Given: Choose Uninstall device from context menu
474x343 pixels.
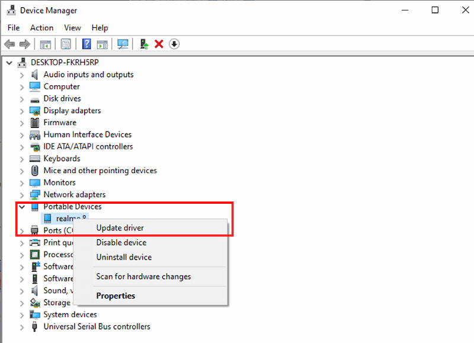Looking at the screenshot, I should point(150,257).
